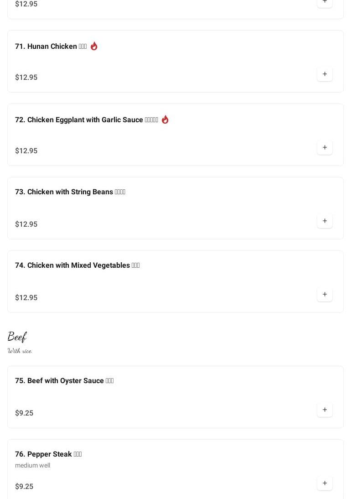Click the 'medium well' description text
This screenshot has height=499, width=351.
32,466
